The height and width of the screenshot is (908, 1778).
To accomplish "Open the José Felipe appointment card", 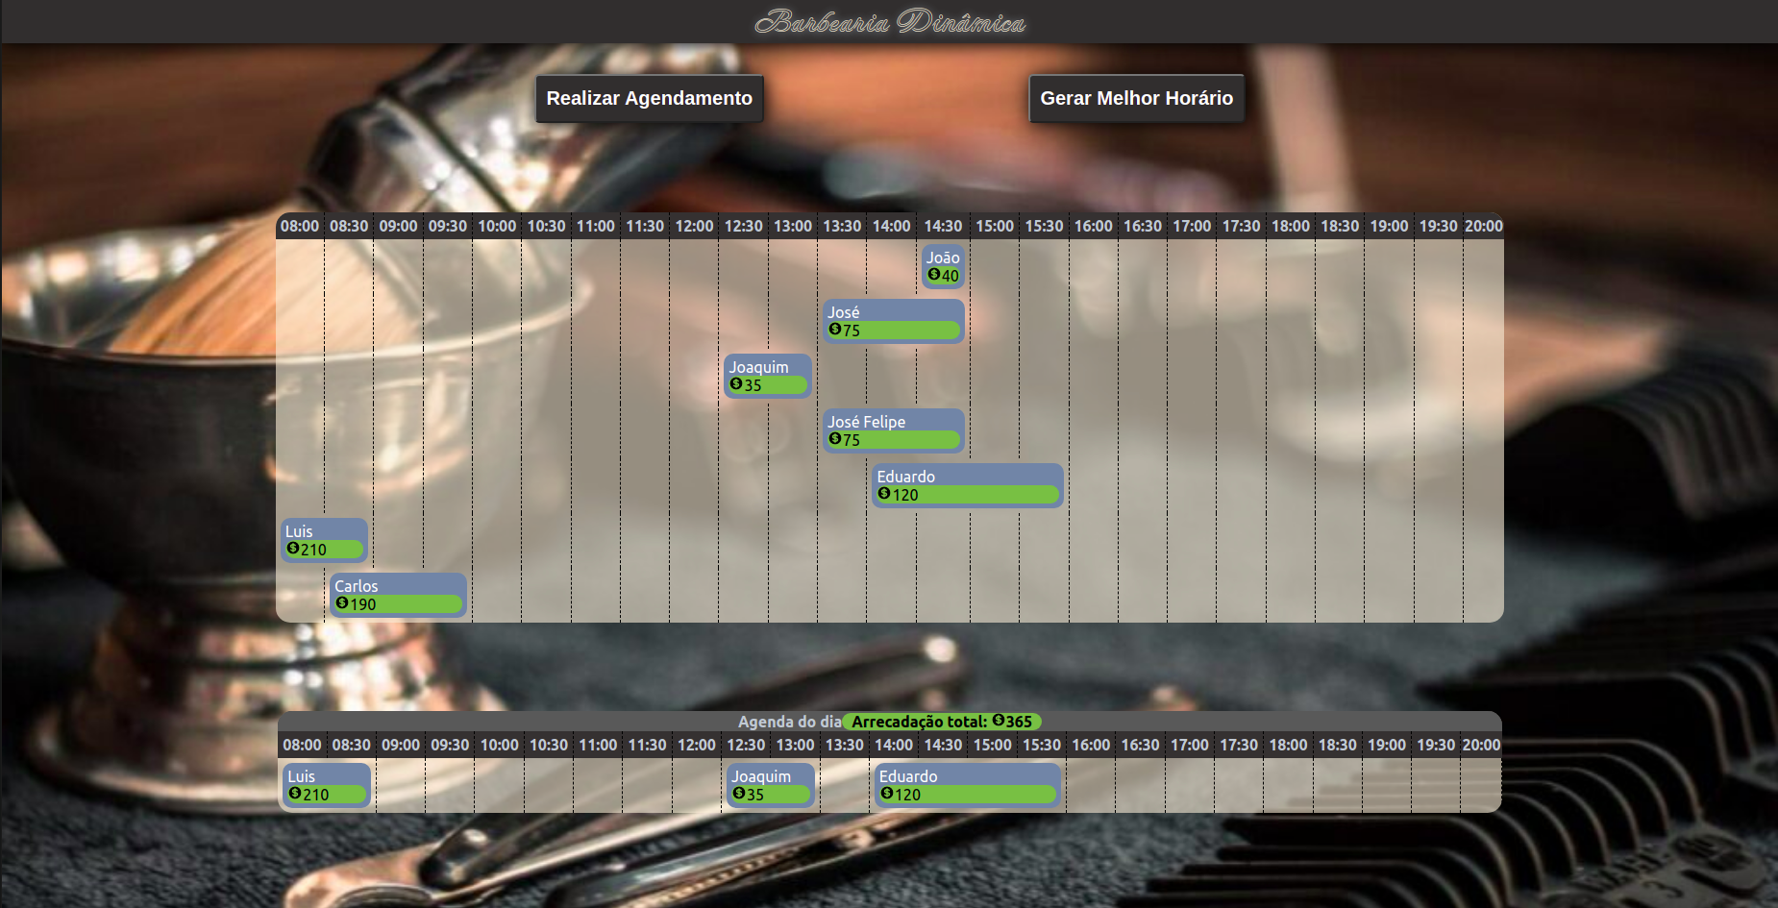I will click(894, 430).
